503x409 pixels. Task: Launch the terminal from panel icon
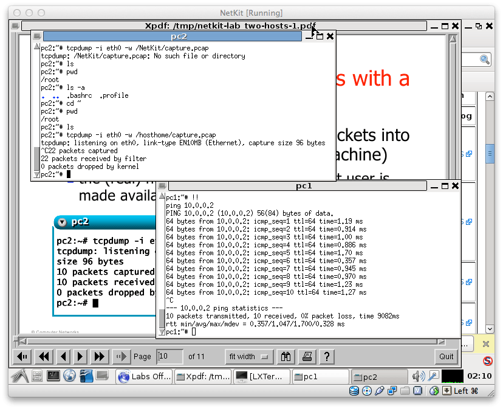pyautogui.click(x=53, y=376)
